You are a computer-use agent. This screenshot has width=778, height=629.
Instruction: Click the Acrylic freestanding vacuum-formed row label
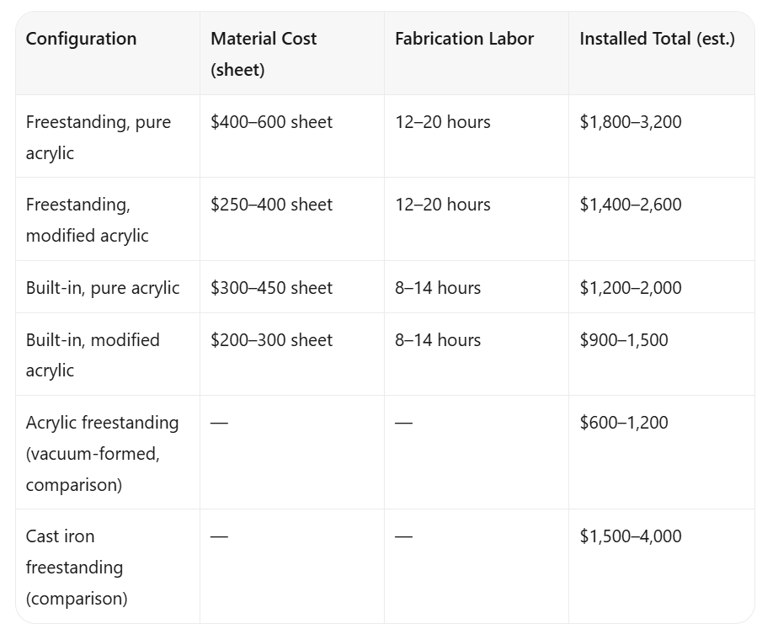(102, 453)
